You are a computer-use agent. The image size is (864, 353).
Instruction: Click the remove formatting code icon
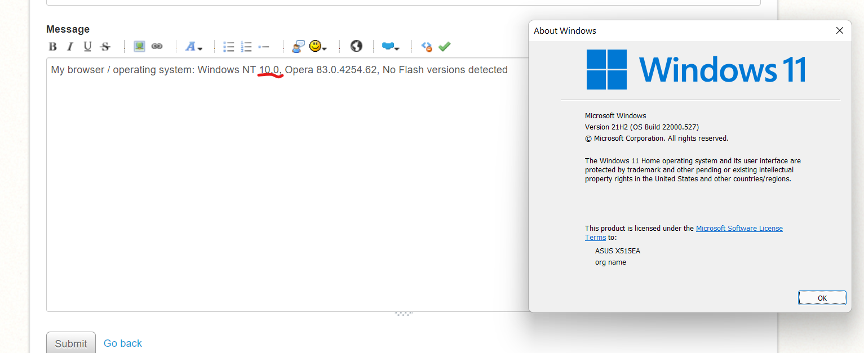427,47
